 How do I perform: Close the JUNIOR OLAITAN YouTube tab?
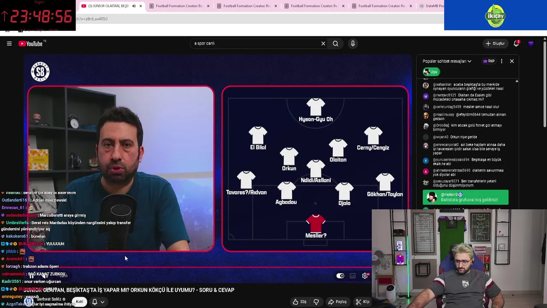click(141, 6)
